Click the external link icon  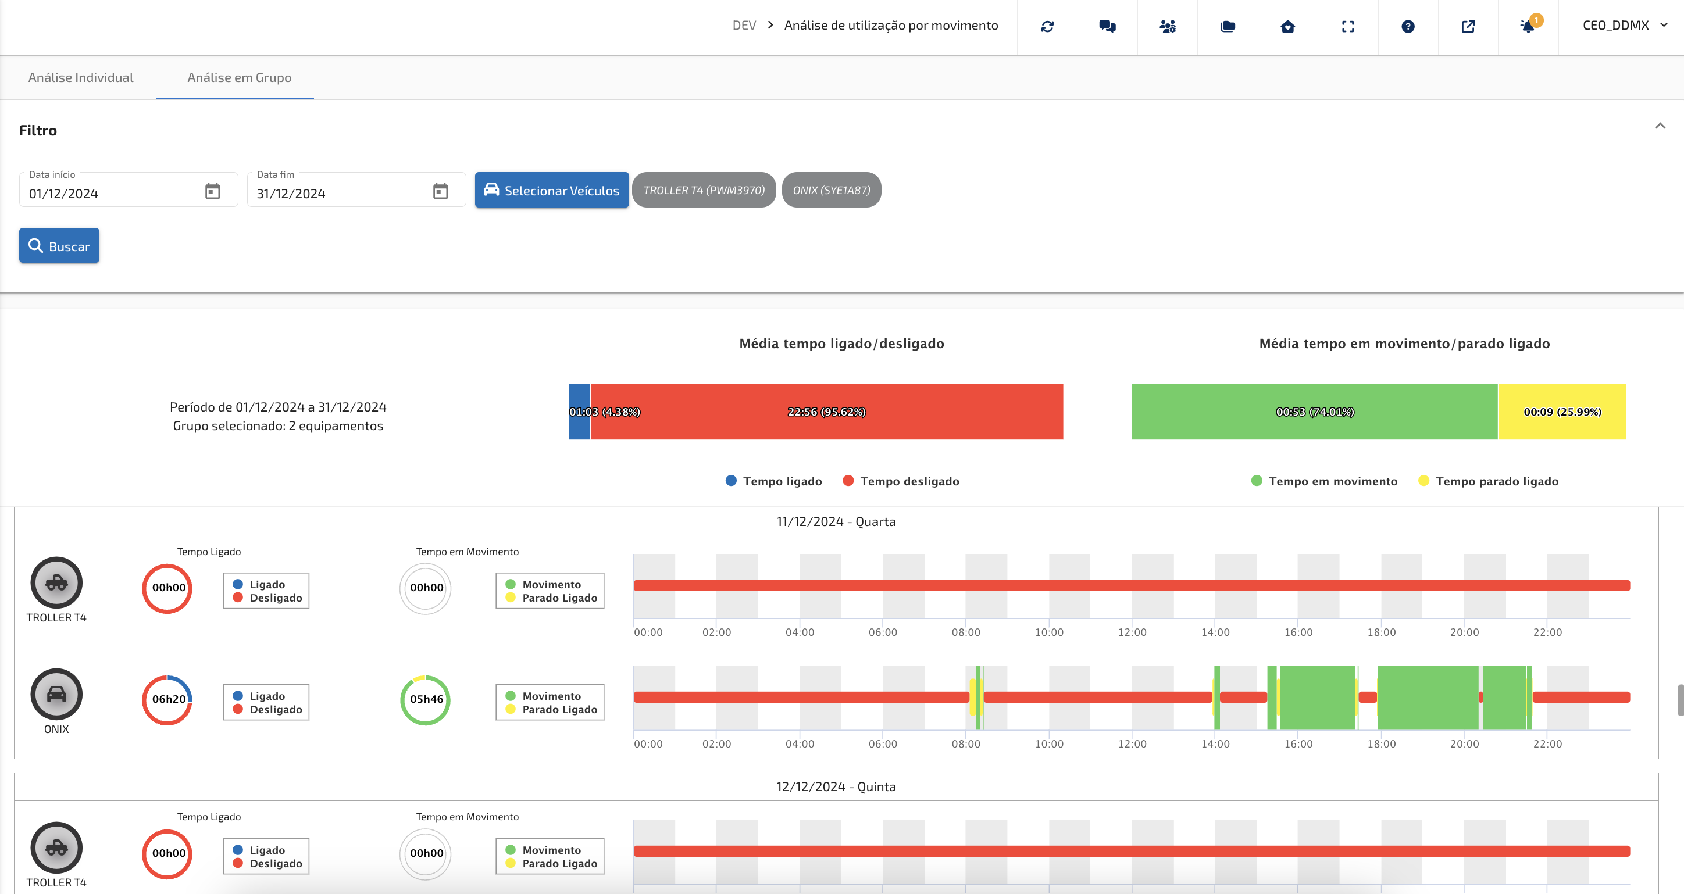(1468, 26)
